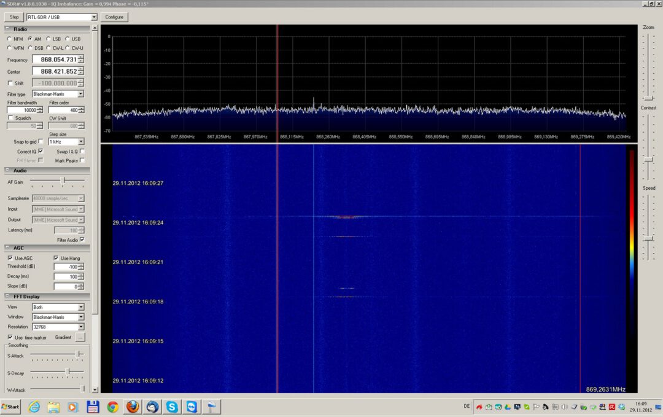Click the peak in the spectrum plot

click(314, 100)
